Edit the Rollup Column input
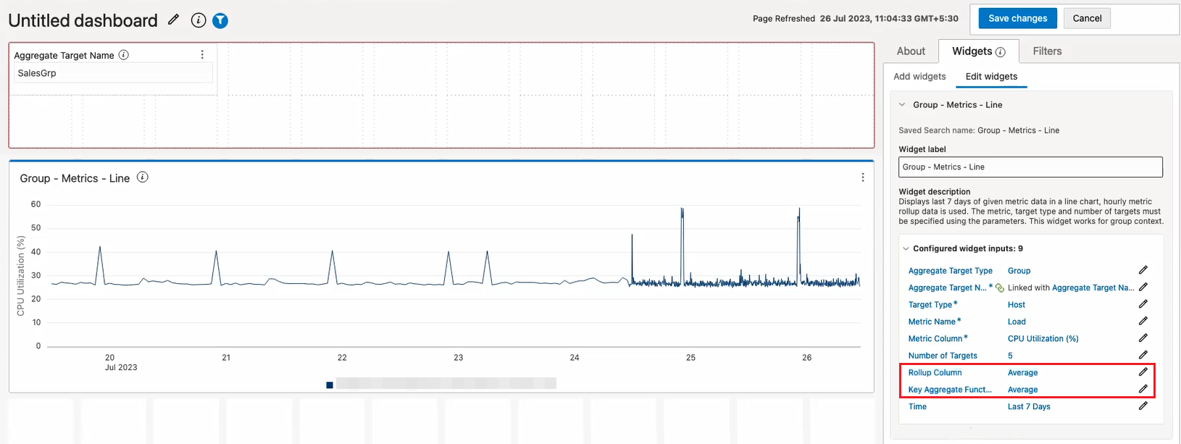This screenshot has height=444, width=1181. [1143, 372]
